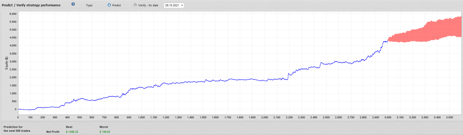
Task: Select the Predict radio button
Action: pyautogui.click(x=109, y=5)
